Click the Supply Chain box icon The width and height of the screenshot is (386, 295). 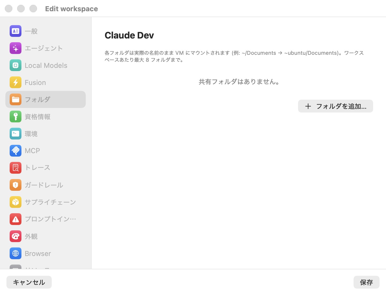[16, 202]
